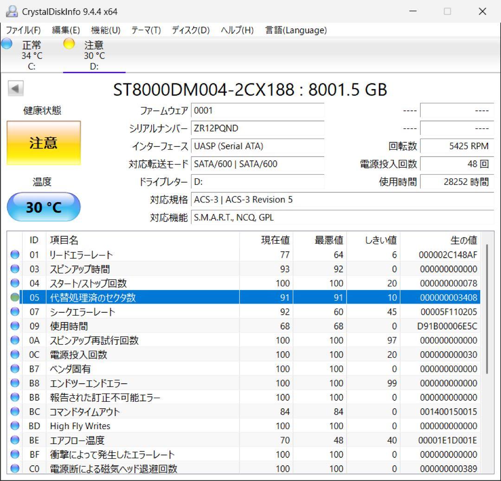Select drive D: with 注意 status
The image size is (501, 481).
tap(94, 55)
